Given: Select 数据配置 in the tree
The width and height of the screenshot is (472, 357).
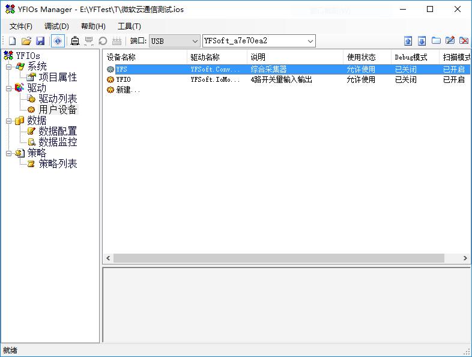Looking at the screenshot, I should coord(58,132).
